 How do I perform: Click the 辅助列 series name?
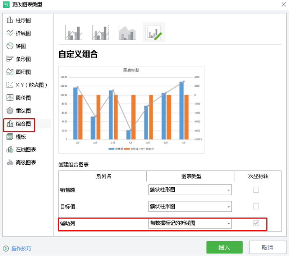pos(68,223)
